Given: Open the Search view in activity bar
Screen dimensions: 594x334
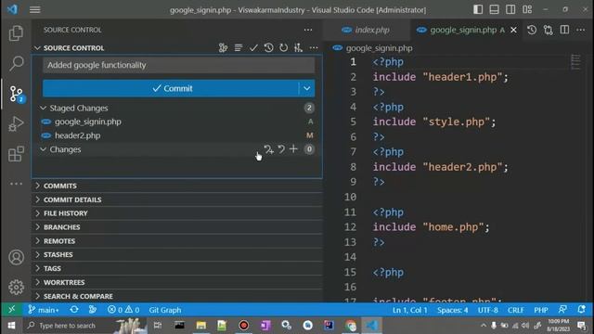Looking at the screenshot, I should [x=16, y=63].
